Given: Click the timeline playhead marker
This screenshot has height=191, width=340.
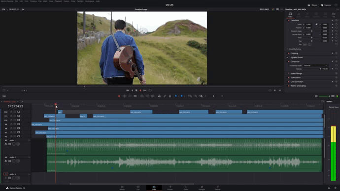Looking at the screenshot, I should click(x=56, y=104).
